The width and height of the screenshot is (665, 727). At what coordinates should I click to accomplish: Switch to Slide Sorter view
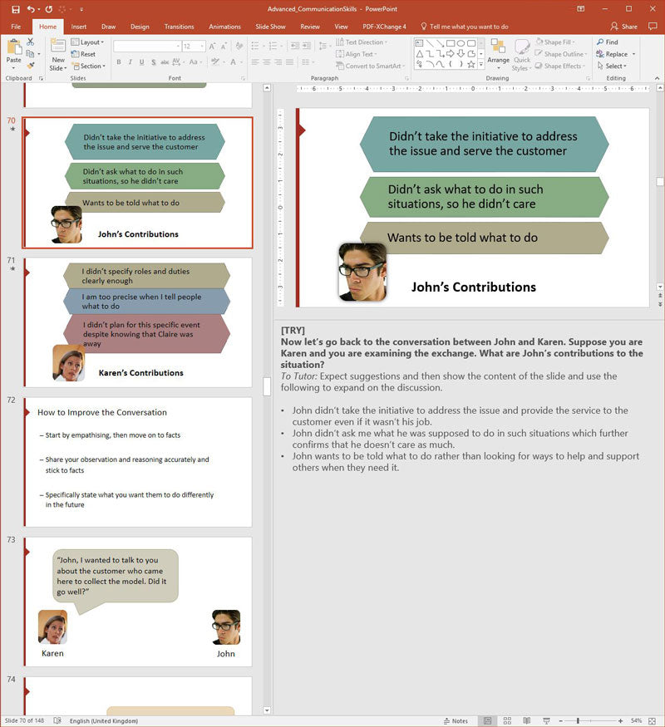(507, 720)
